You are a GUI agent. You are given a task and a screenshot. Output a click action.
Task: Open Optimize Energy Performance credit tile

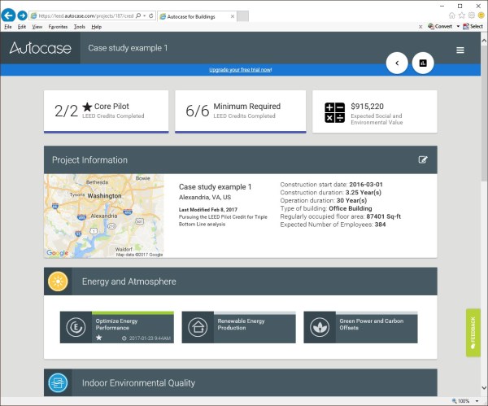click(x=117, y=327)
